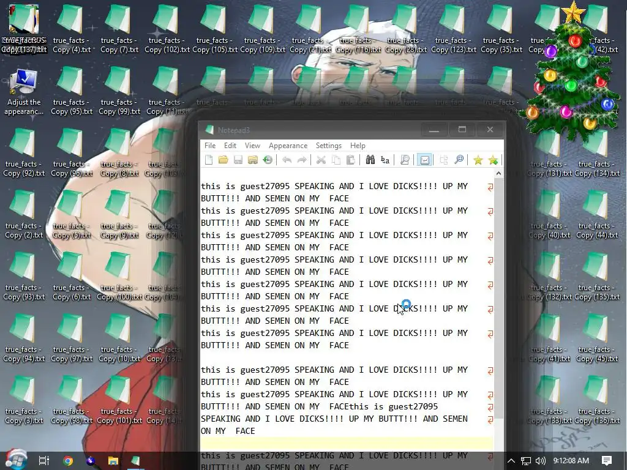Open the Appearance menu
This screenshot has height=470, width=627.
point(288,146)
